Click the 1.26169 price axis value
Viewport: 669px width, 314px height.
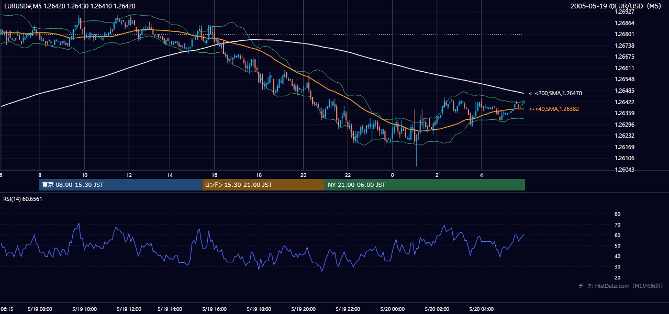pos(625,147)
